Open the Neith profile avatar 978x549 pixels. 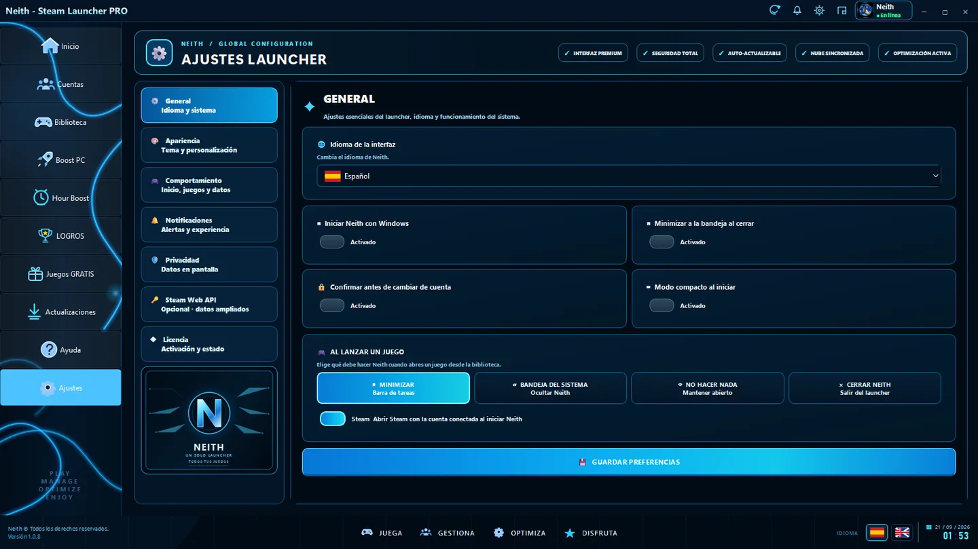coord(865,11)
